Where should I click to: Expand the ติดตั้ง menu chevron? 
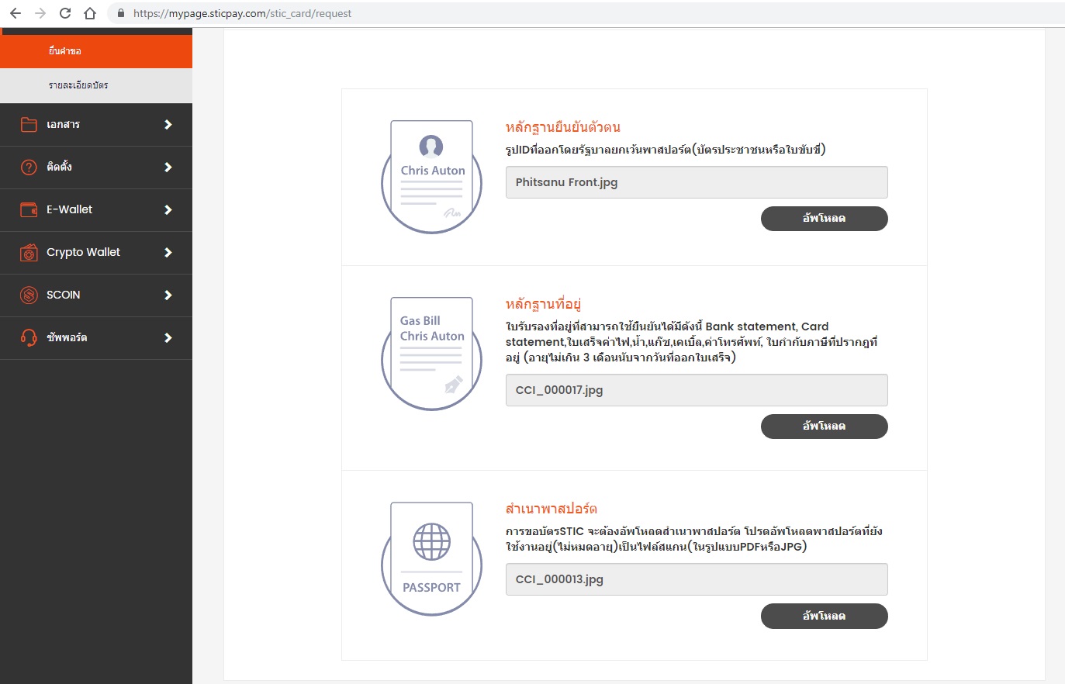tap(168, 167)
